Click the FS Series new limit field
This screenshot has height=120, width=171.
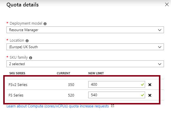(x=117, y=95)
